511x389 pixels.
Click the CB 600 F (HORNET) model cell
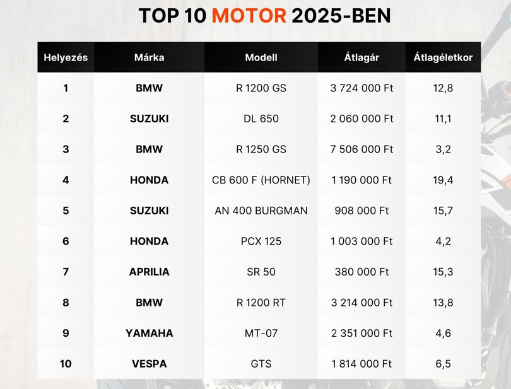coord(261,180)
